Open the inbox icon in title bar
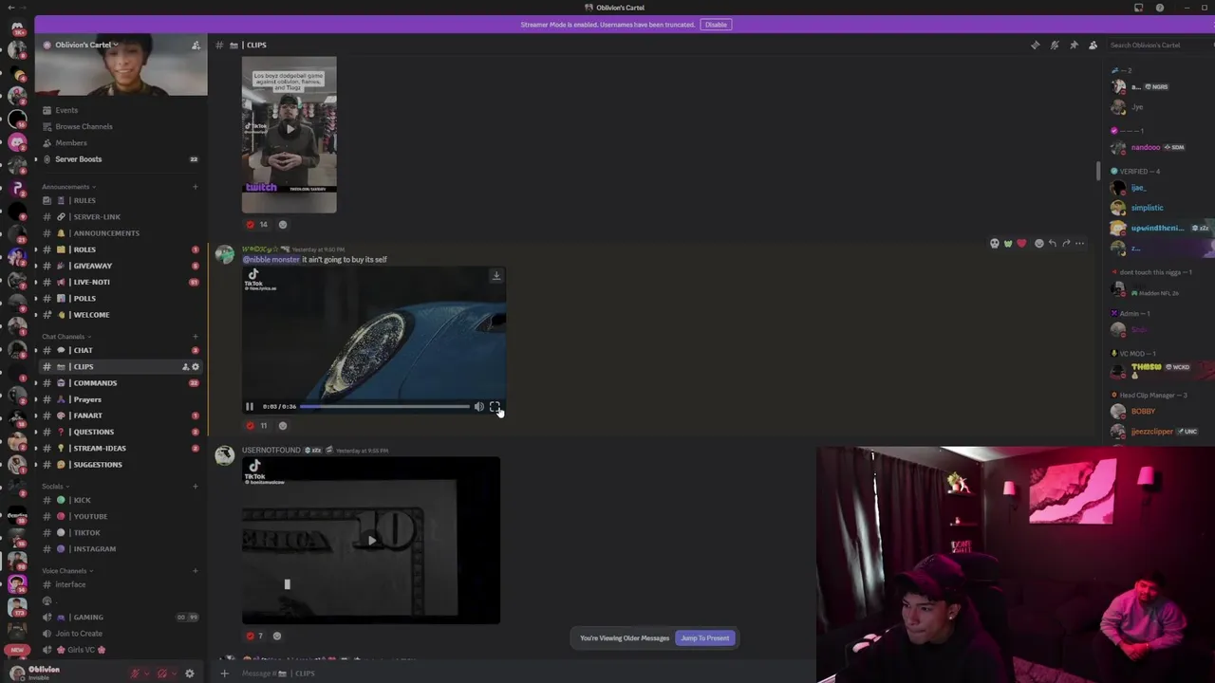 point(1138,8)
